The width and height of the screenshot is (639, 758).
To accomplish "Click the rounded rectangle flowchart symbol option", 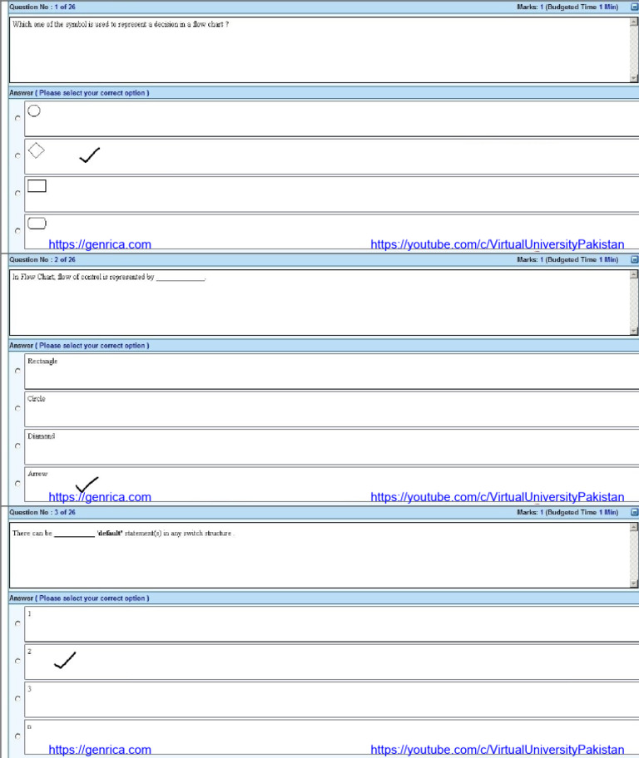I will [x=37, y=224].
